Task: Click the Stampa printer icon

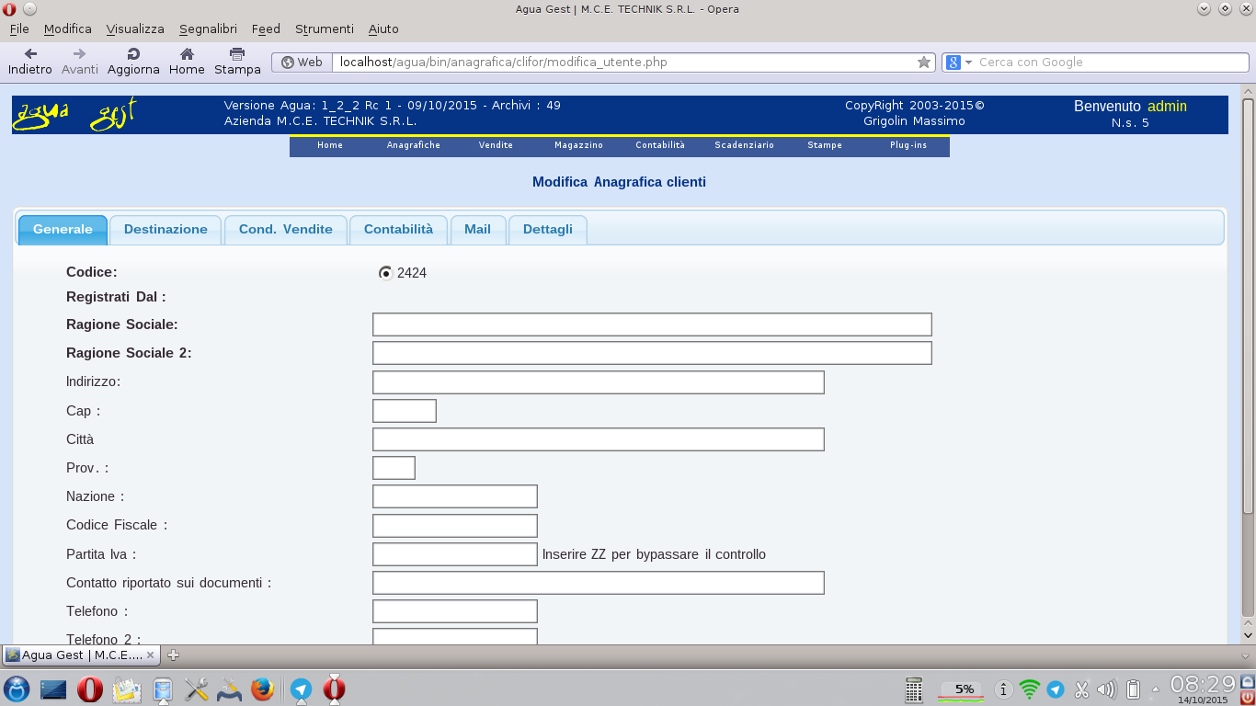Action: pos(236,55)
